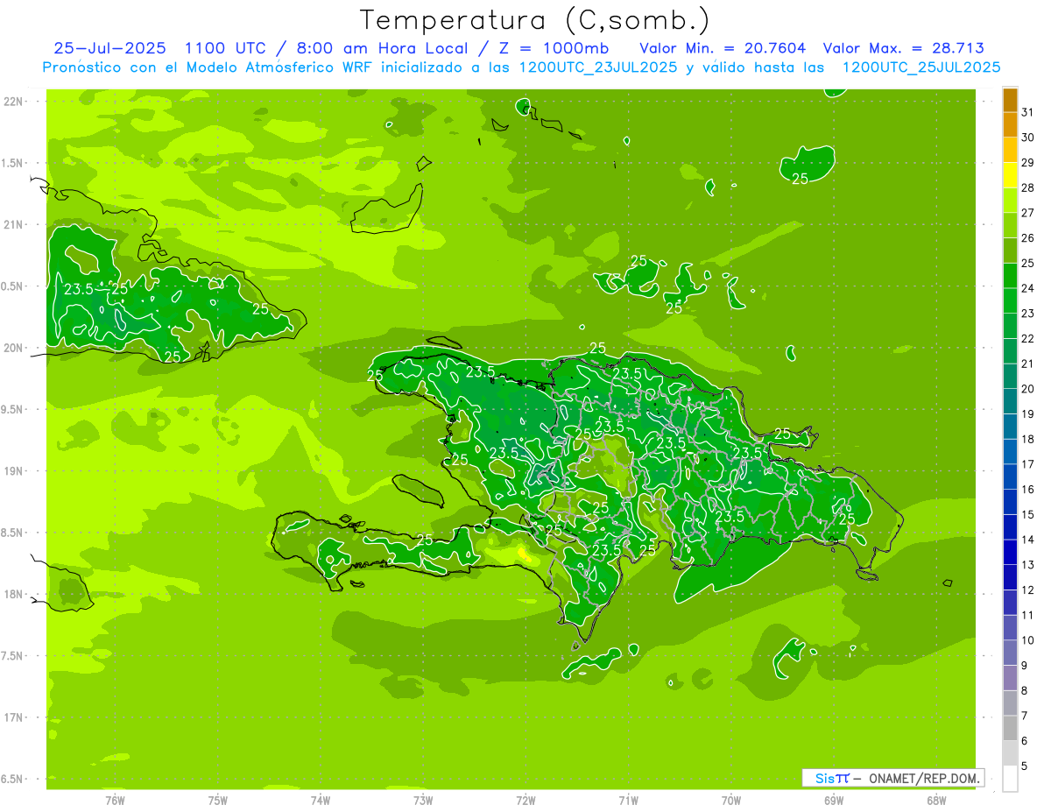
Task: Click the legend value "10"
Action: [1027, 640]
